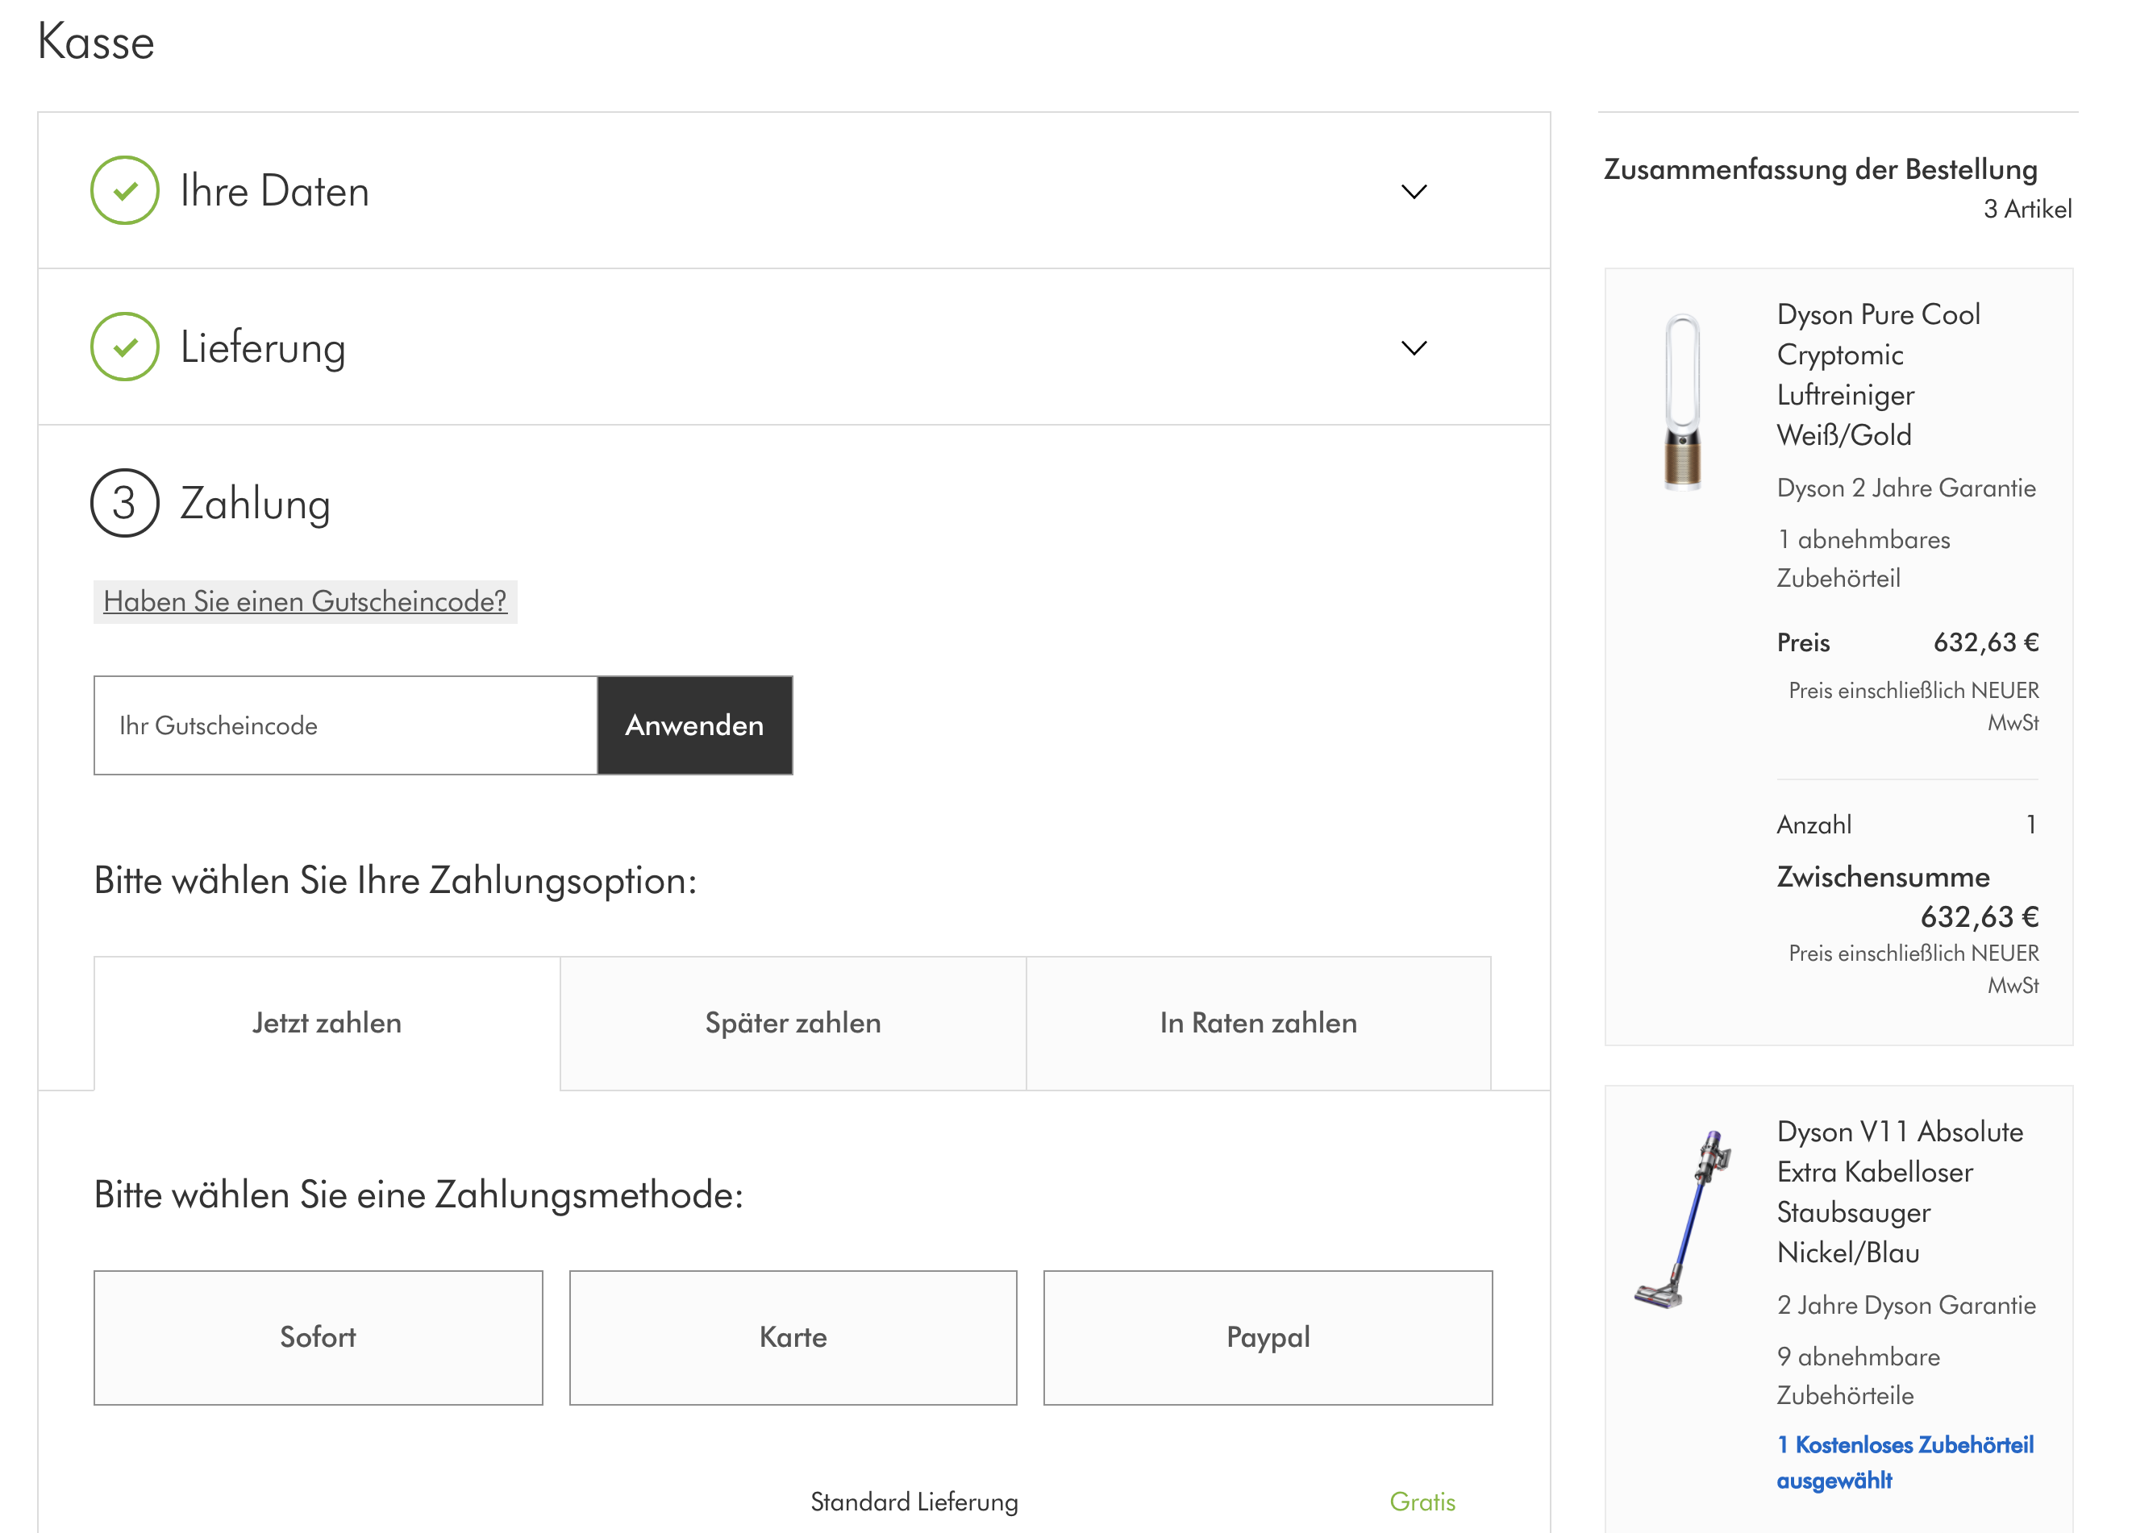Viewport: 2132px width, 1533px height.
Task: Focus the Ihr Gutscheincode input field
Action: coord(346,726)
